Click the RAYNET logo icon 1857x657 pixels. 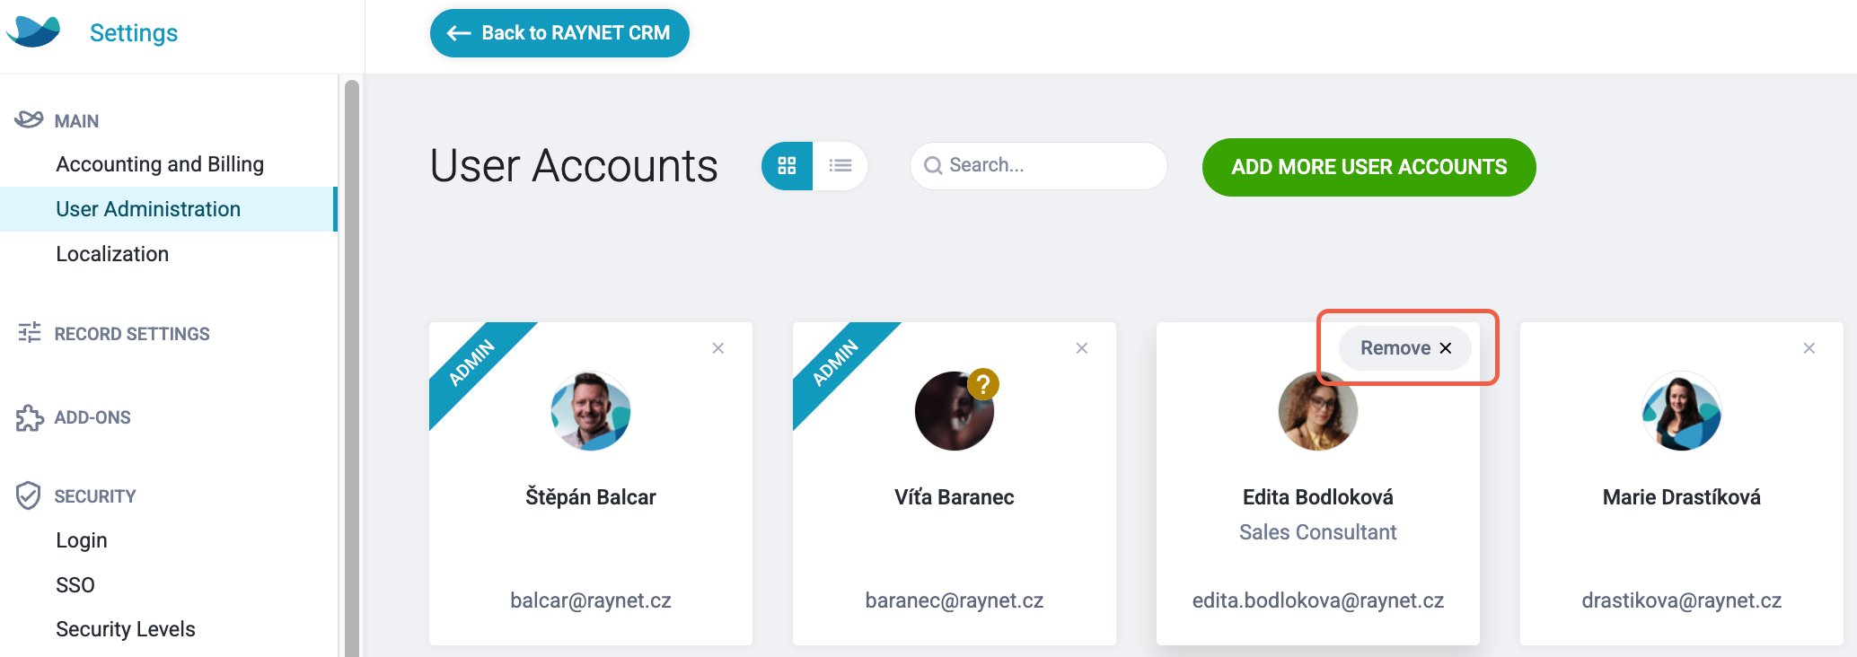[33, 31]
